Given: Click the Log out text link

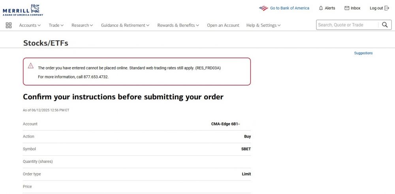Looking at the screenshot, I should point(376,8).
